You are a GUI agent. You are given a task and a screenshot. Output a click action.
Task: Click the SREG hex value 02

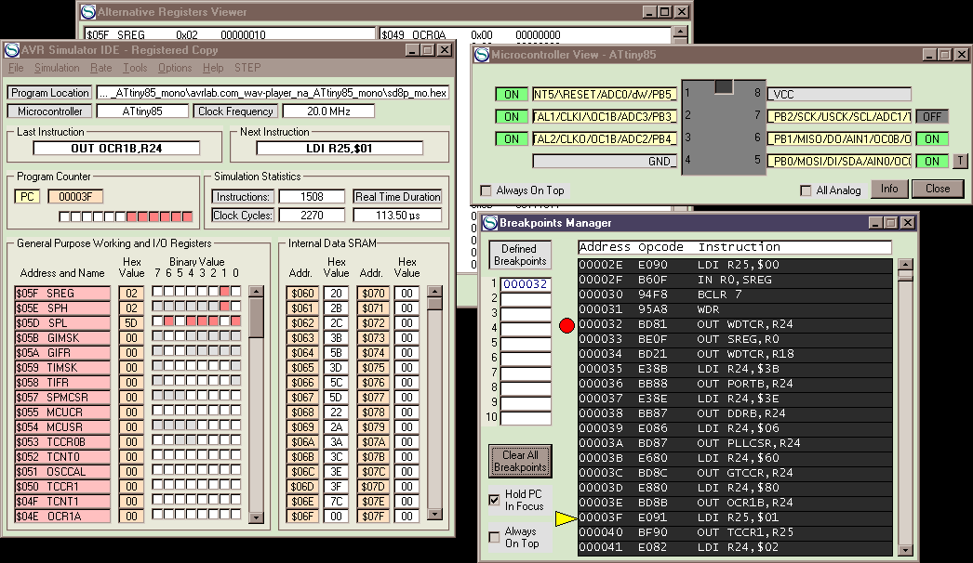click(x=131, y=294)
